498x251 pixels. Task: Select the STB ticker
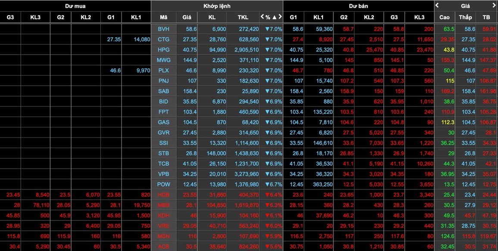[163, 153]
